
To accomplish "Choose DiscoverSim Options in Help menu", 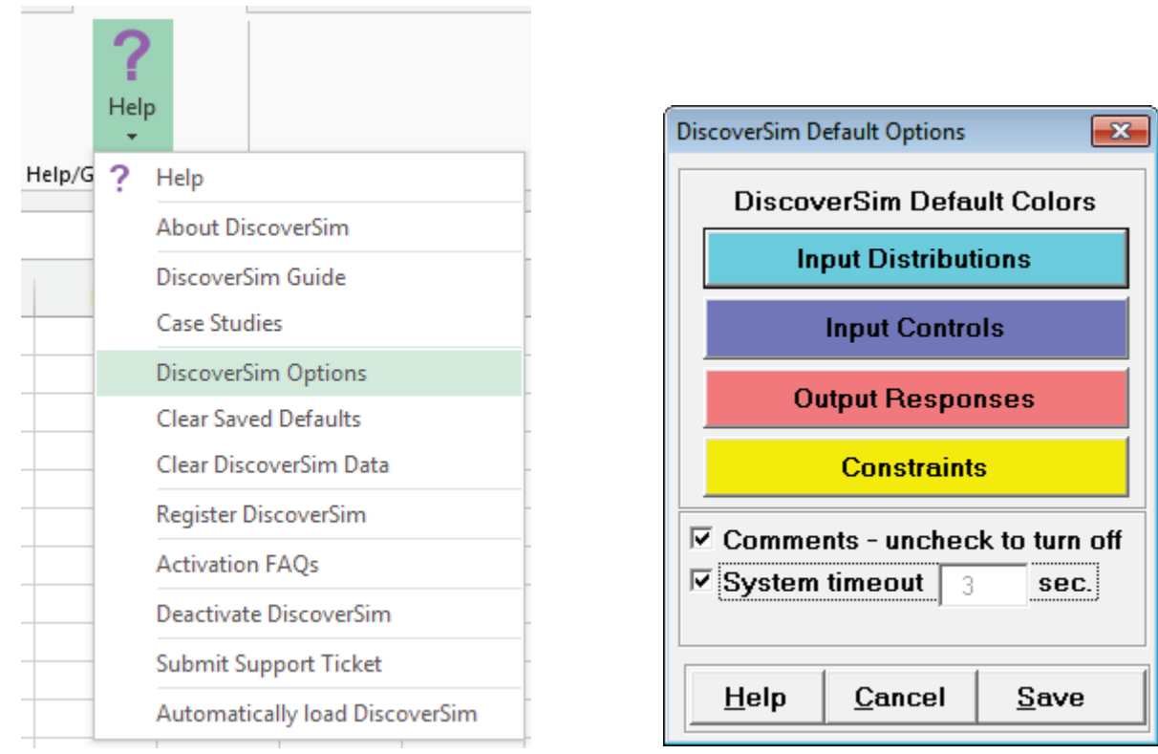I will [261, 373].
